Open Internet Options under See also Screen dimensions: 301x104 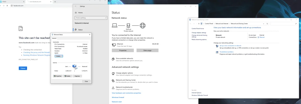tap(196, 93)
